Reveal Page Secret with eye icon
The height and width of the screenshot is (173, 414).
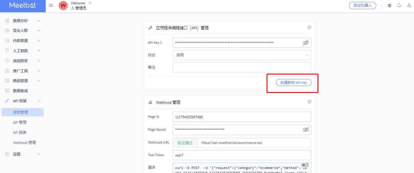point(306,130)
